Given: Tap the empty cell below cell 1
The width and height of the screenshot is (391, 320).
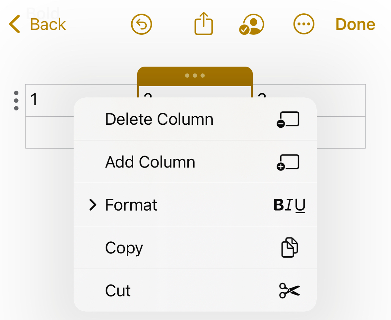Looking at the screenshot, I should tap(50, 132).
